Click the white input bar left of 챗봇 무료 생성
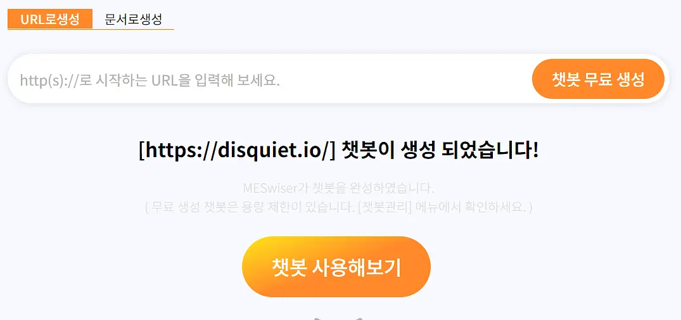 point(269,80)
